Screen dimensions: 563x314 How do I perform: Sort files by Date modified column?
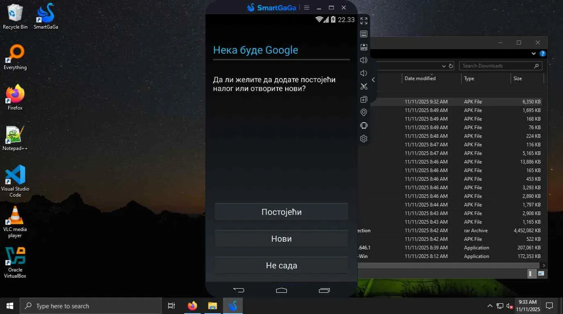(432, 78)
